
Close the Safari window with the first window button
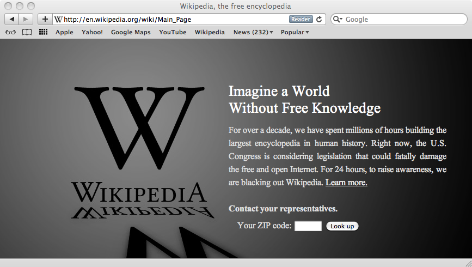pos(9,6)
